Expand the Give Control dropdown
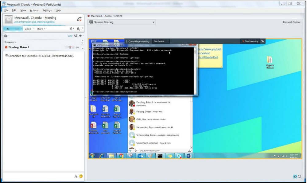Image resolution: width=307 pixels, height=183 pixels. 161,41
